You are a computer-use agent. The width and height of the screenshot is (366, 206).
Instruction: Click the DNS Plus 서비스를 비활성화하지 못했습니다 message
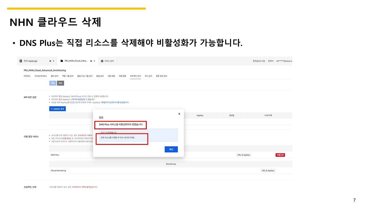[121, 124]
